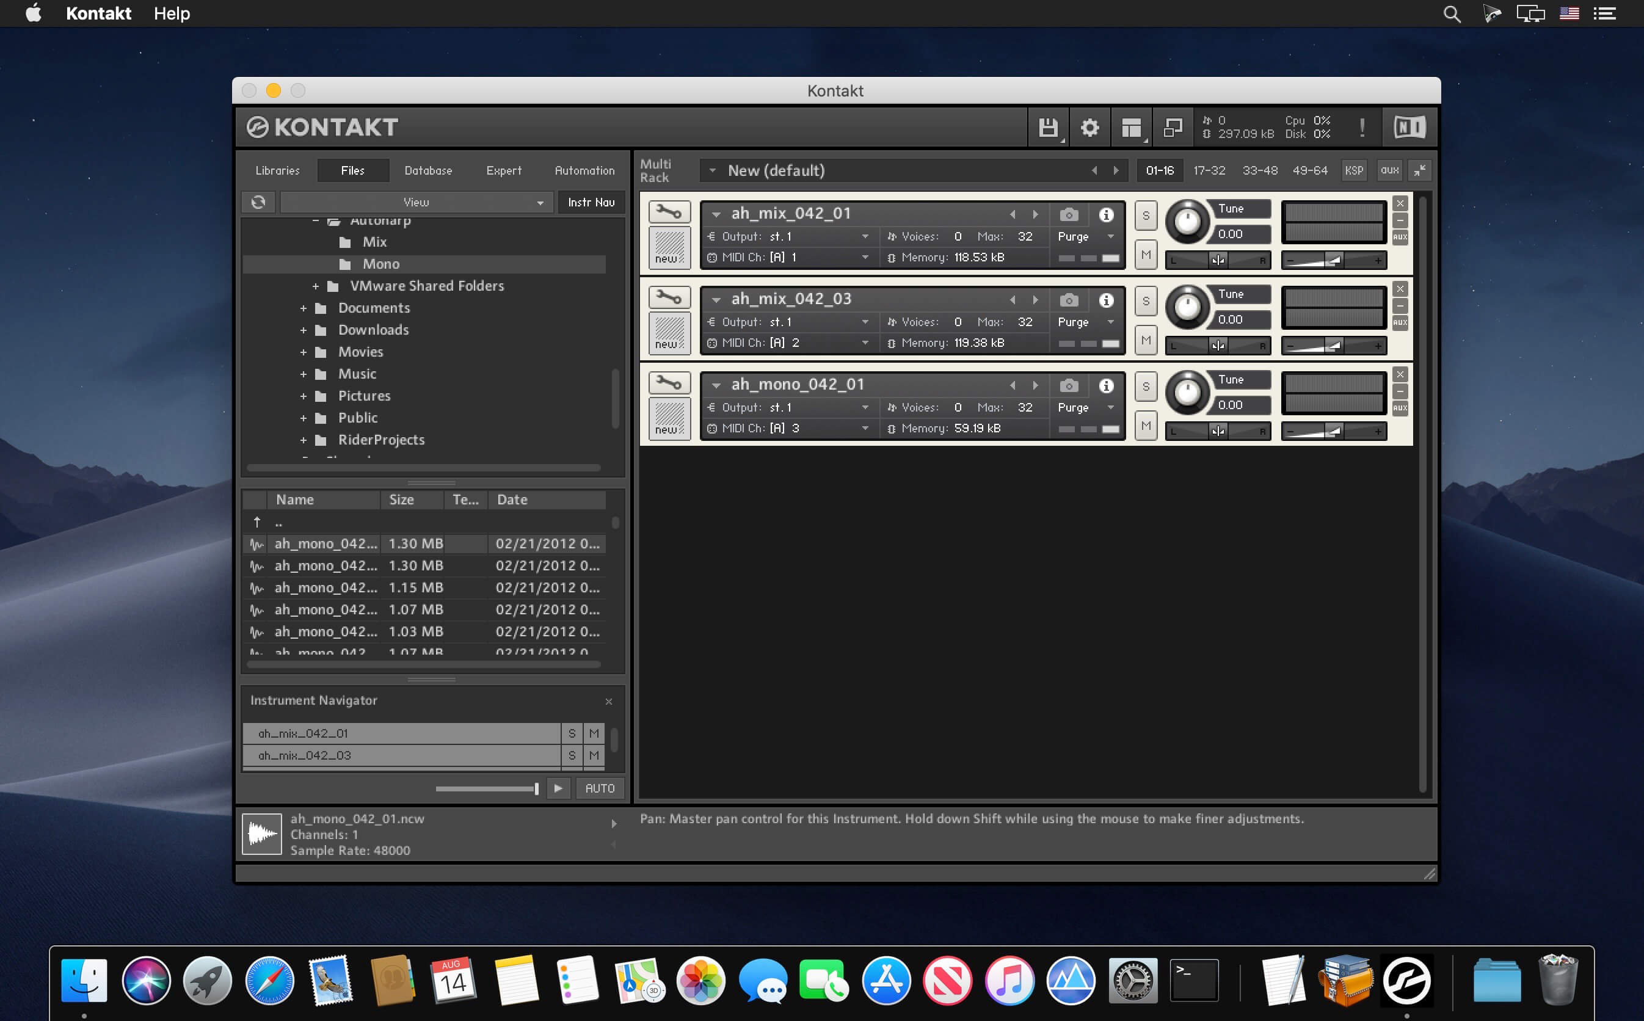Click snapshot camera icon for ah_mono_042_01
Viewport: 1644px width, 1021px height.
[x=1069, y=385]
